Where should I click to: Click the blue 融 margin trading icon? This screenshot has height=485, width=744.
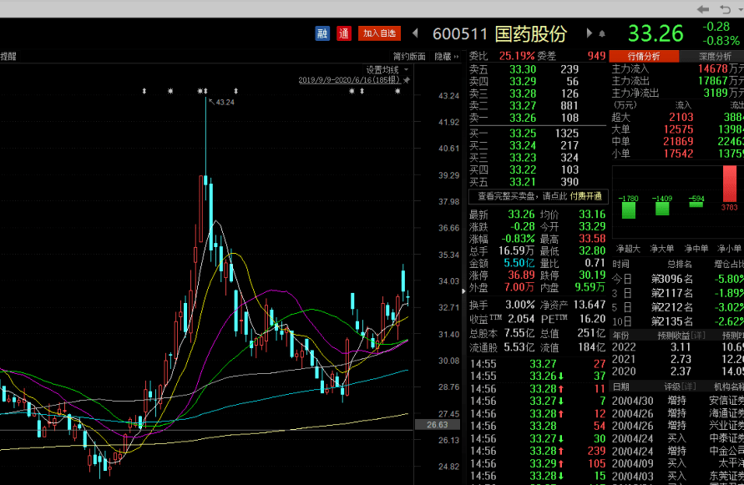(322, 33)
